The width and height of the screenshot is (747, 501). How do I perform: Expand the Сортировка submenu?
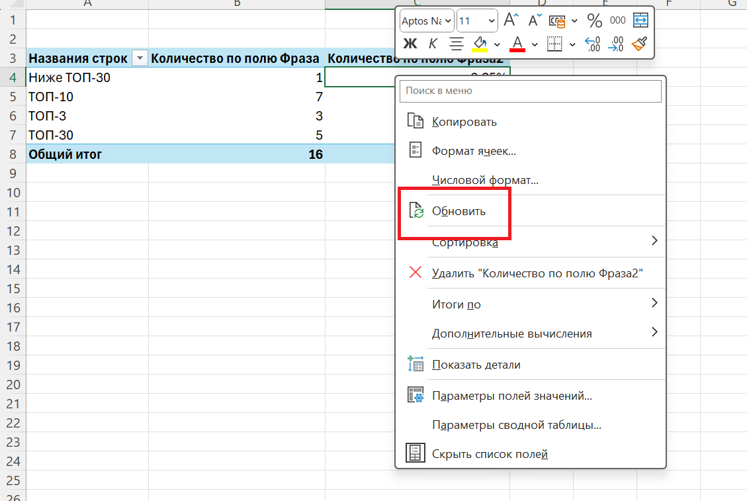(530, 242)
